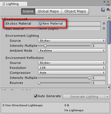Click the vertical scrollbar thumb

(x=109, y=32)
